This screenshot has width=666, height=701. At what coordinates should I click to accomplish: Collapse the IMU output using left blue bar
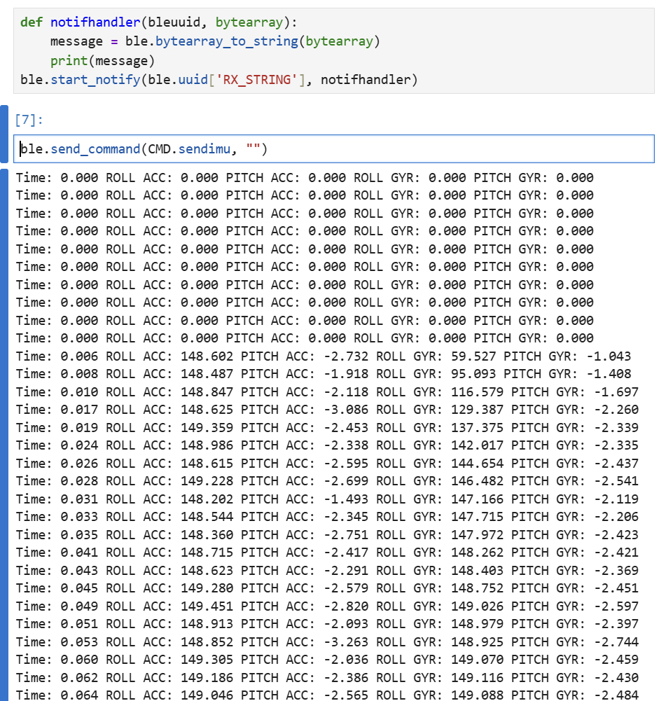click(x=4, y=434)
